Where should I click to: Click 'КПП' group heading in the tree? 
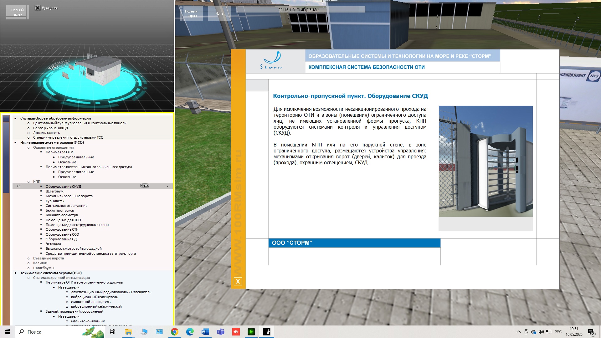(x=37, y=182)
